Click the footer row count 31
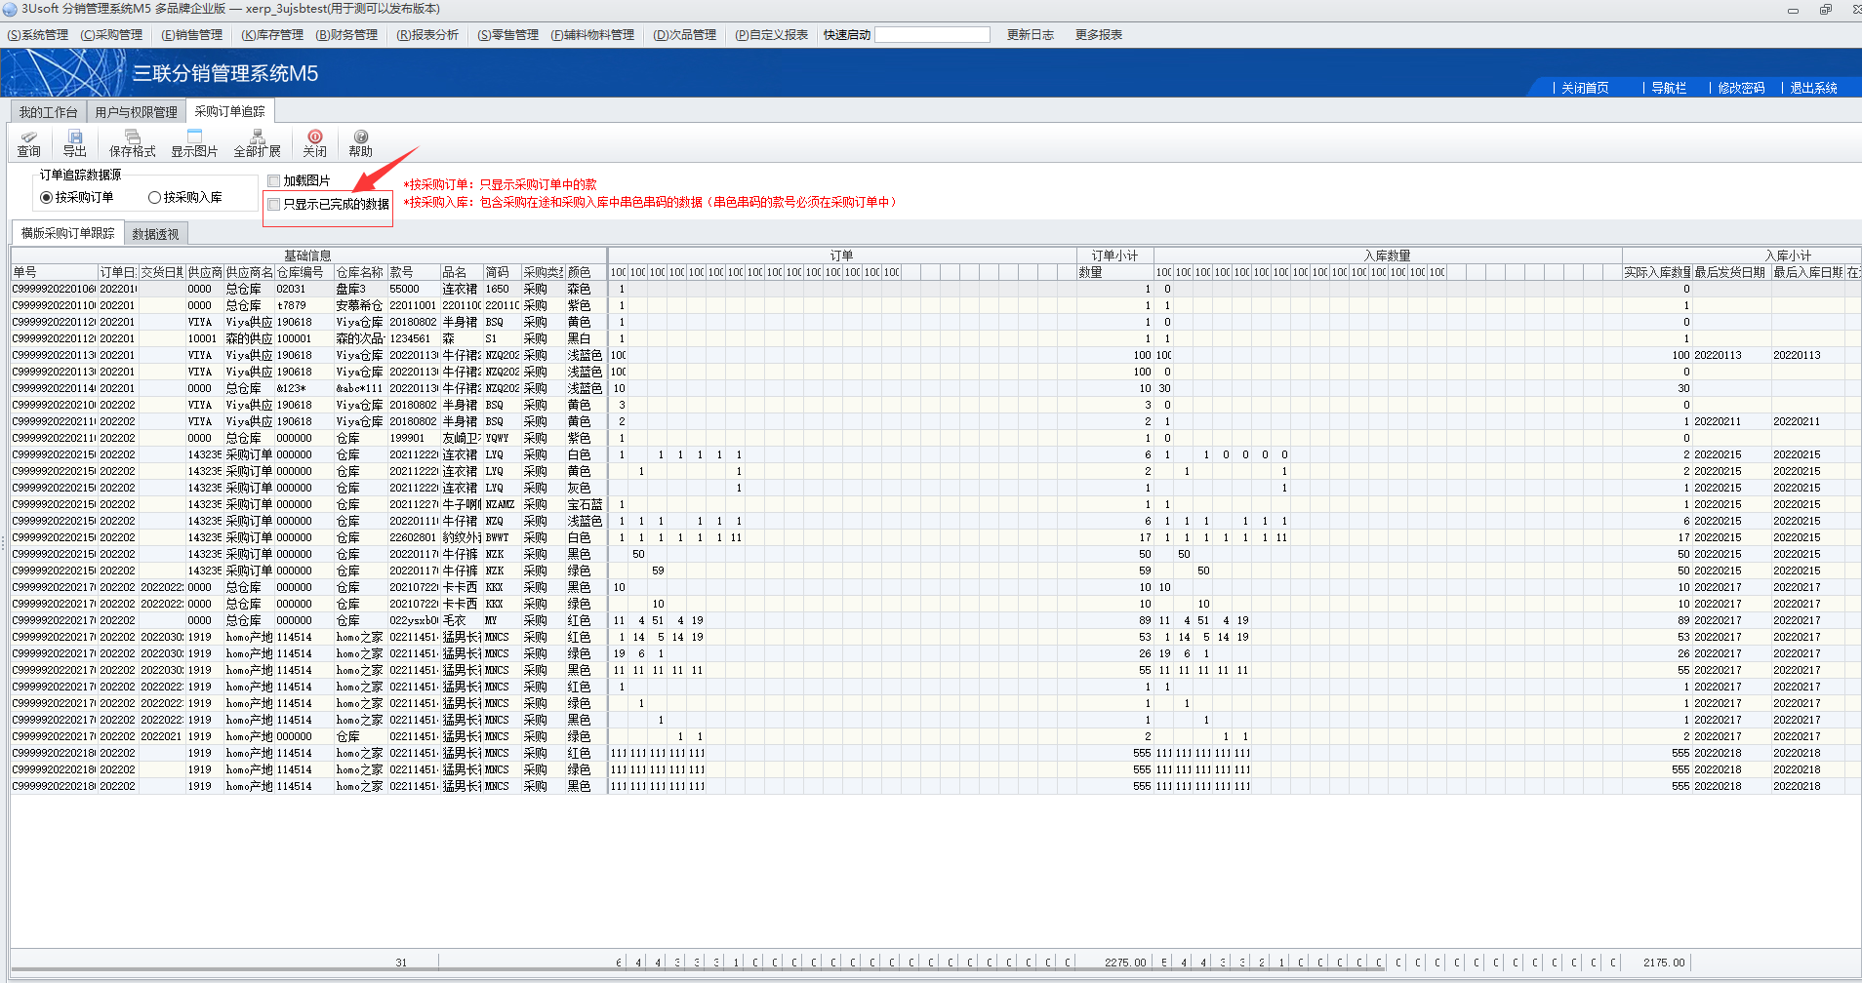 [x=401, y=963]
